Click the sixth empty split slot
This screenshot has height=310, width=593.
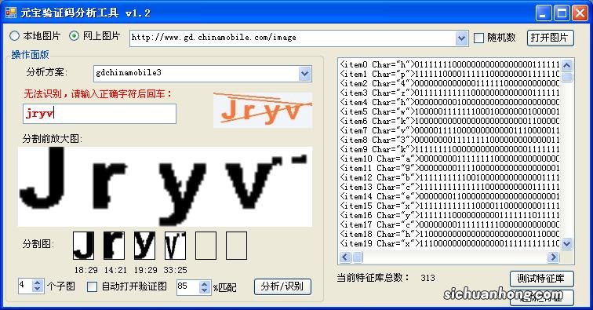[x=236, y=246]
